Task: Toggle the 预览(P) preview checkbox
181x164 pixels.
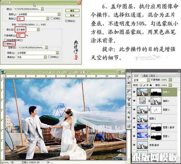Action: 66,21
